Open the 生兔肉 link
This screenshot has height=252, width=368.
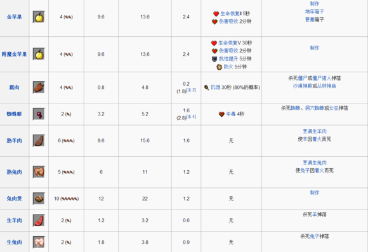pos(15,242)
